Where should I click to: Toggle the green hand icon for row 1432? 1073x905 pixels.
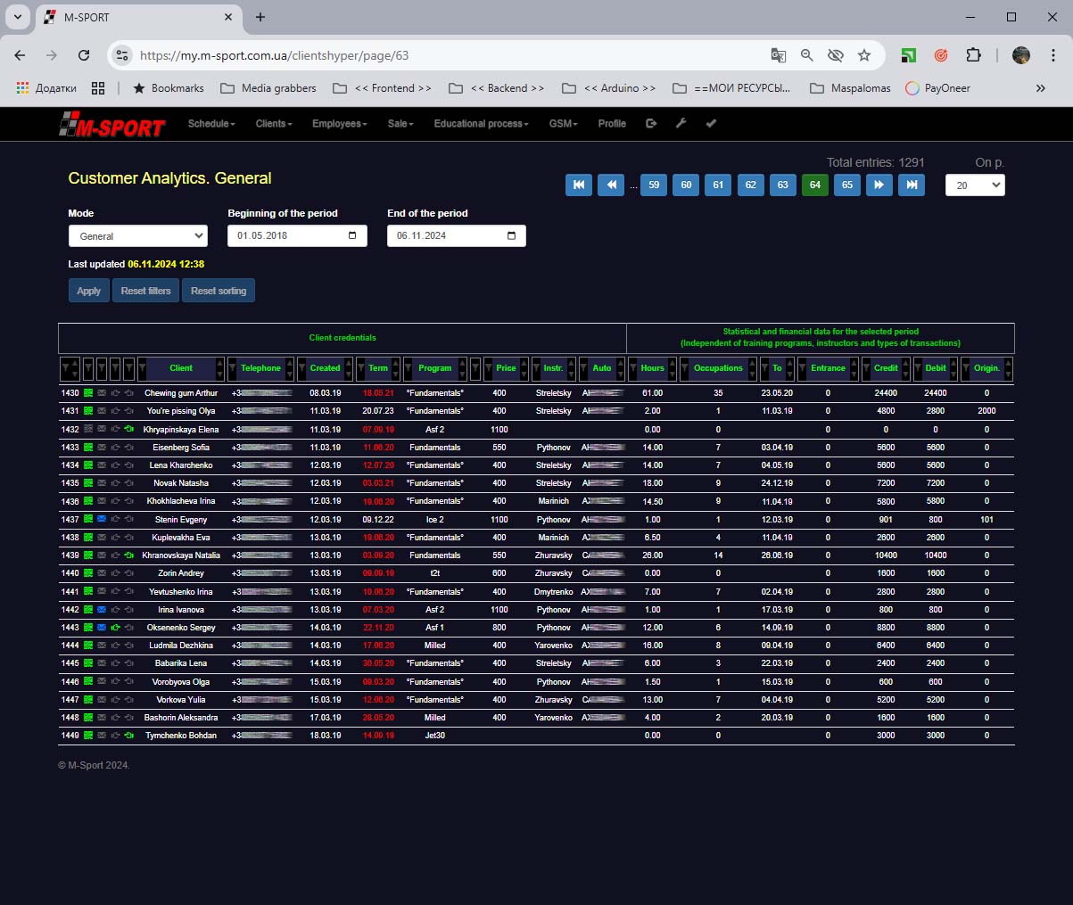click(x=129, y=430)
